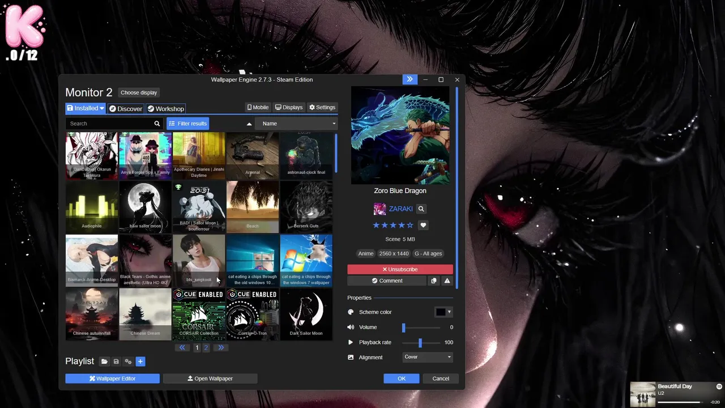Click the 2560 x 1440 resolution tag

tap(394, 253)
